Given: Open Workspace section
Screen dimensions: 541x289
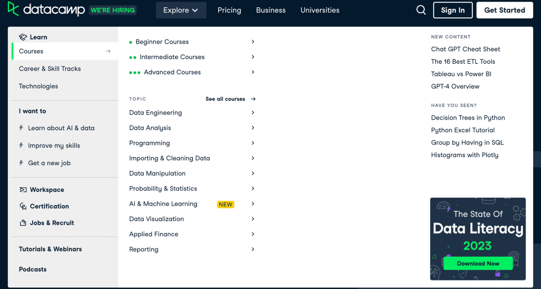Looking at the screenshot, I should pos(47,190).
